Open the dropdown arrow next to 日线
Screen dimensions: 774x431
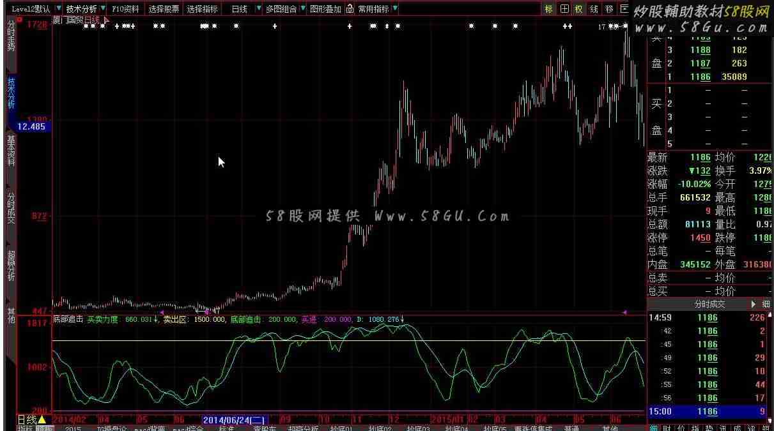point(258,9)
